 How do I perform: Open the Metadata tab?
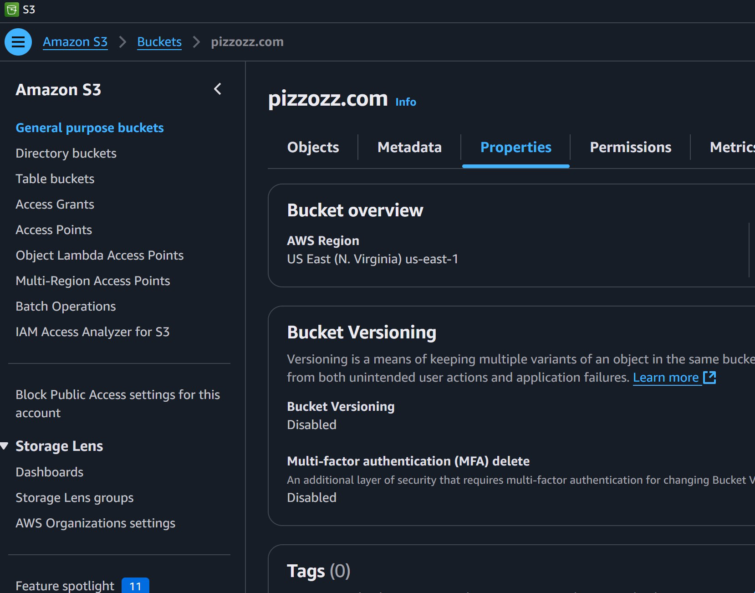[409, 147]
